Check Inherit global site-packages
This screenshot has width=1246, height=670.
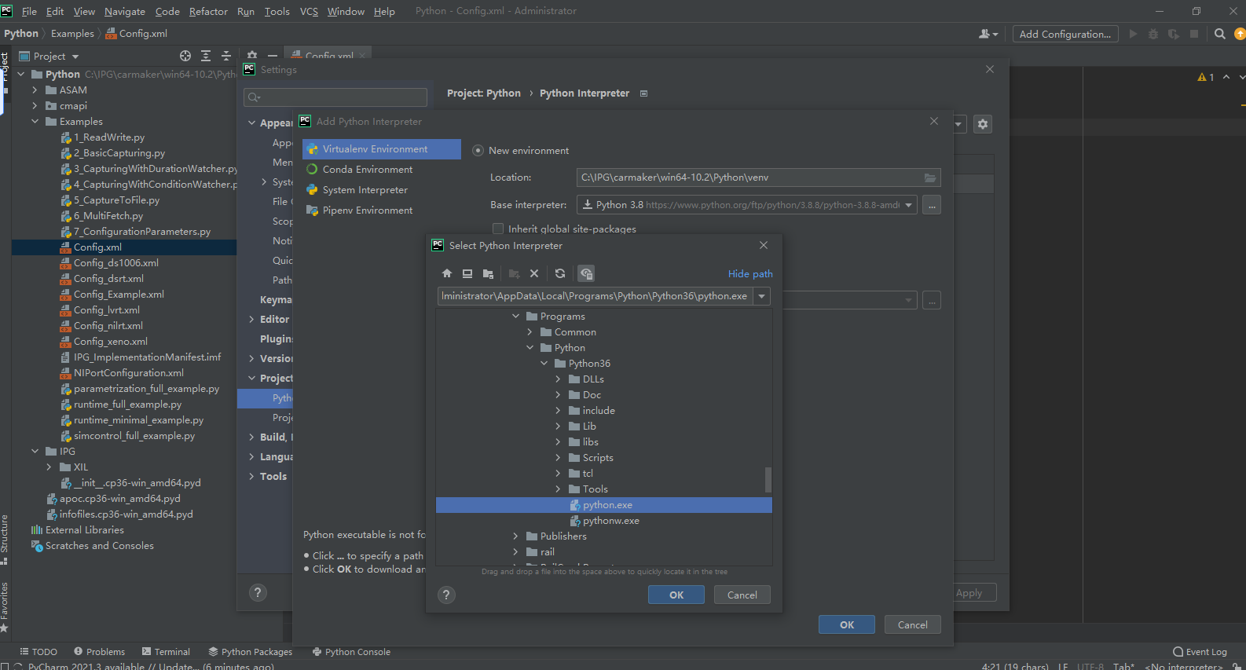(497, 229)
